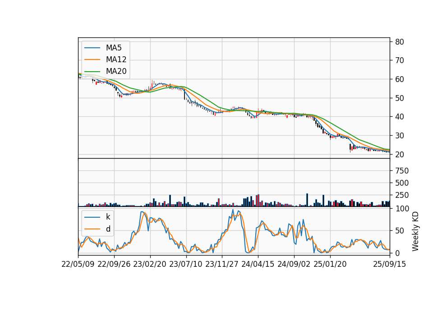Click the Weekly KD axis label
The height and width of the screenshot is (311, 433).
coord(415,231)
